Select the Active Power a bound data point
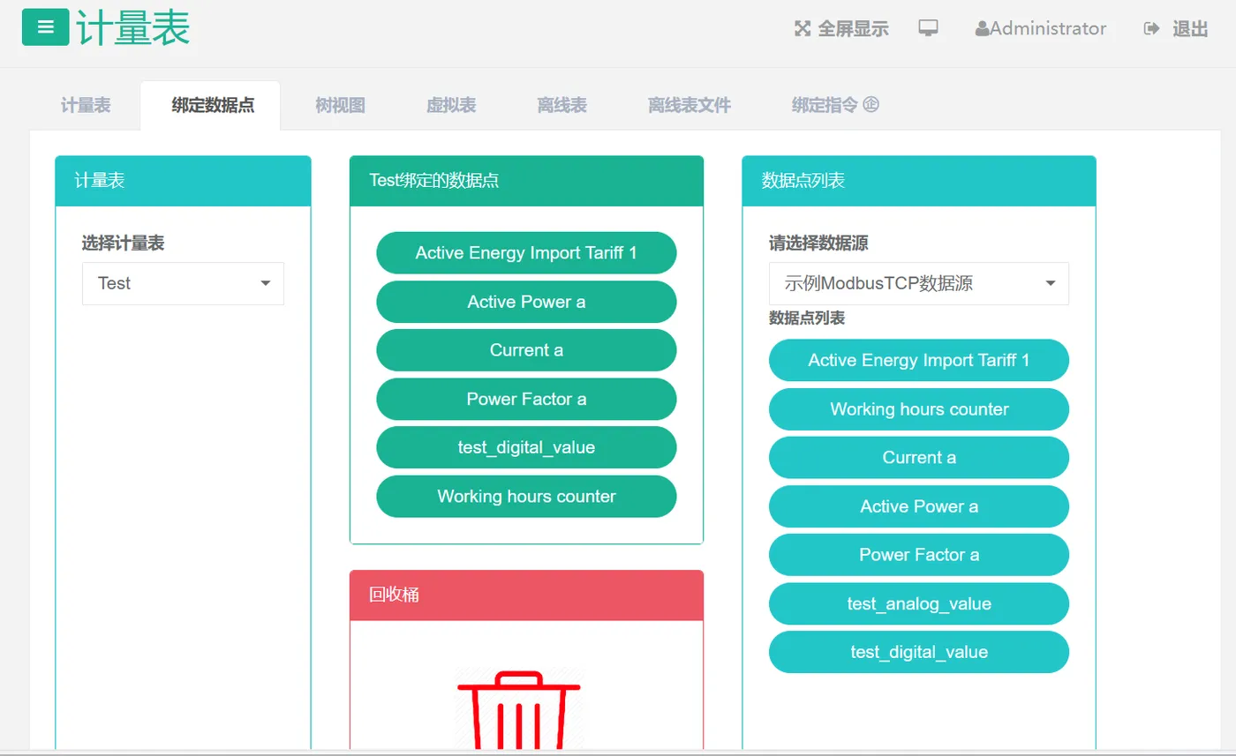1236x756 pixels. pyautogui.click(x=526, y=301)
